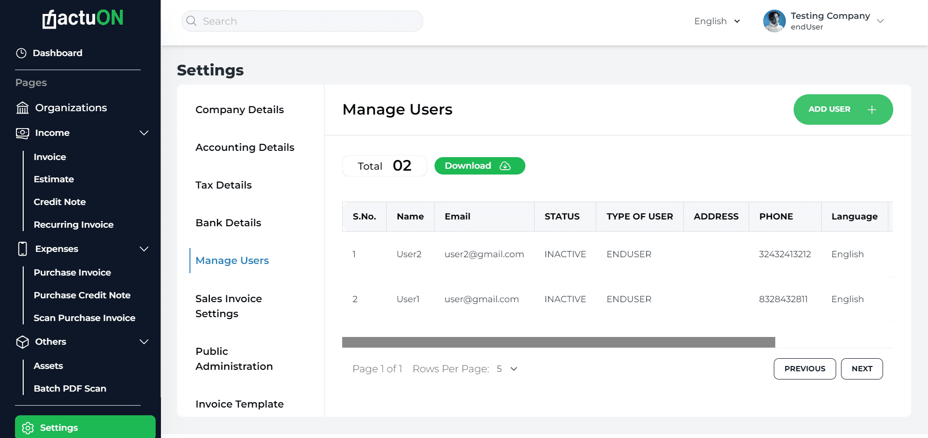The height and width of the screenshot is (438, 928).
Task: Click the Others box icon
Action: pos(22,342)
